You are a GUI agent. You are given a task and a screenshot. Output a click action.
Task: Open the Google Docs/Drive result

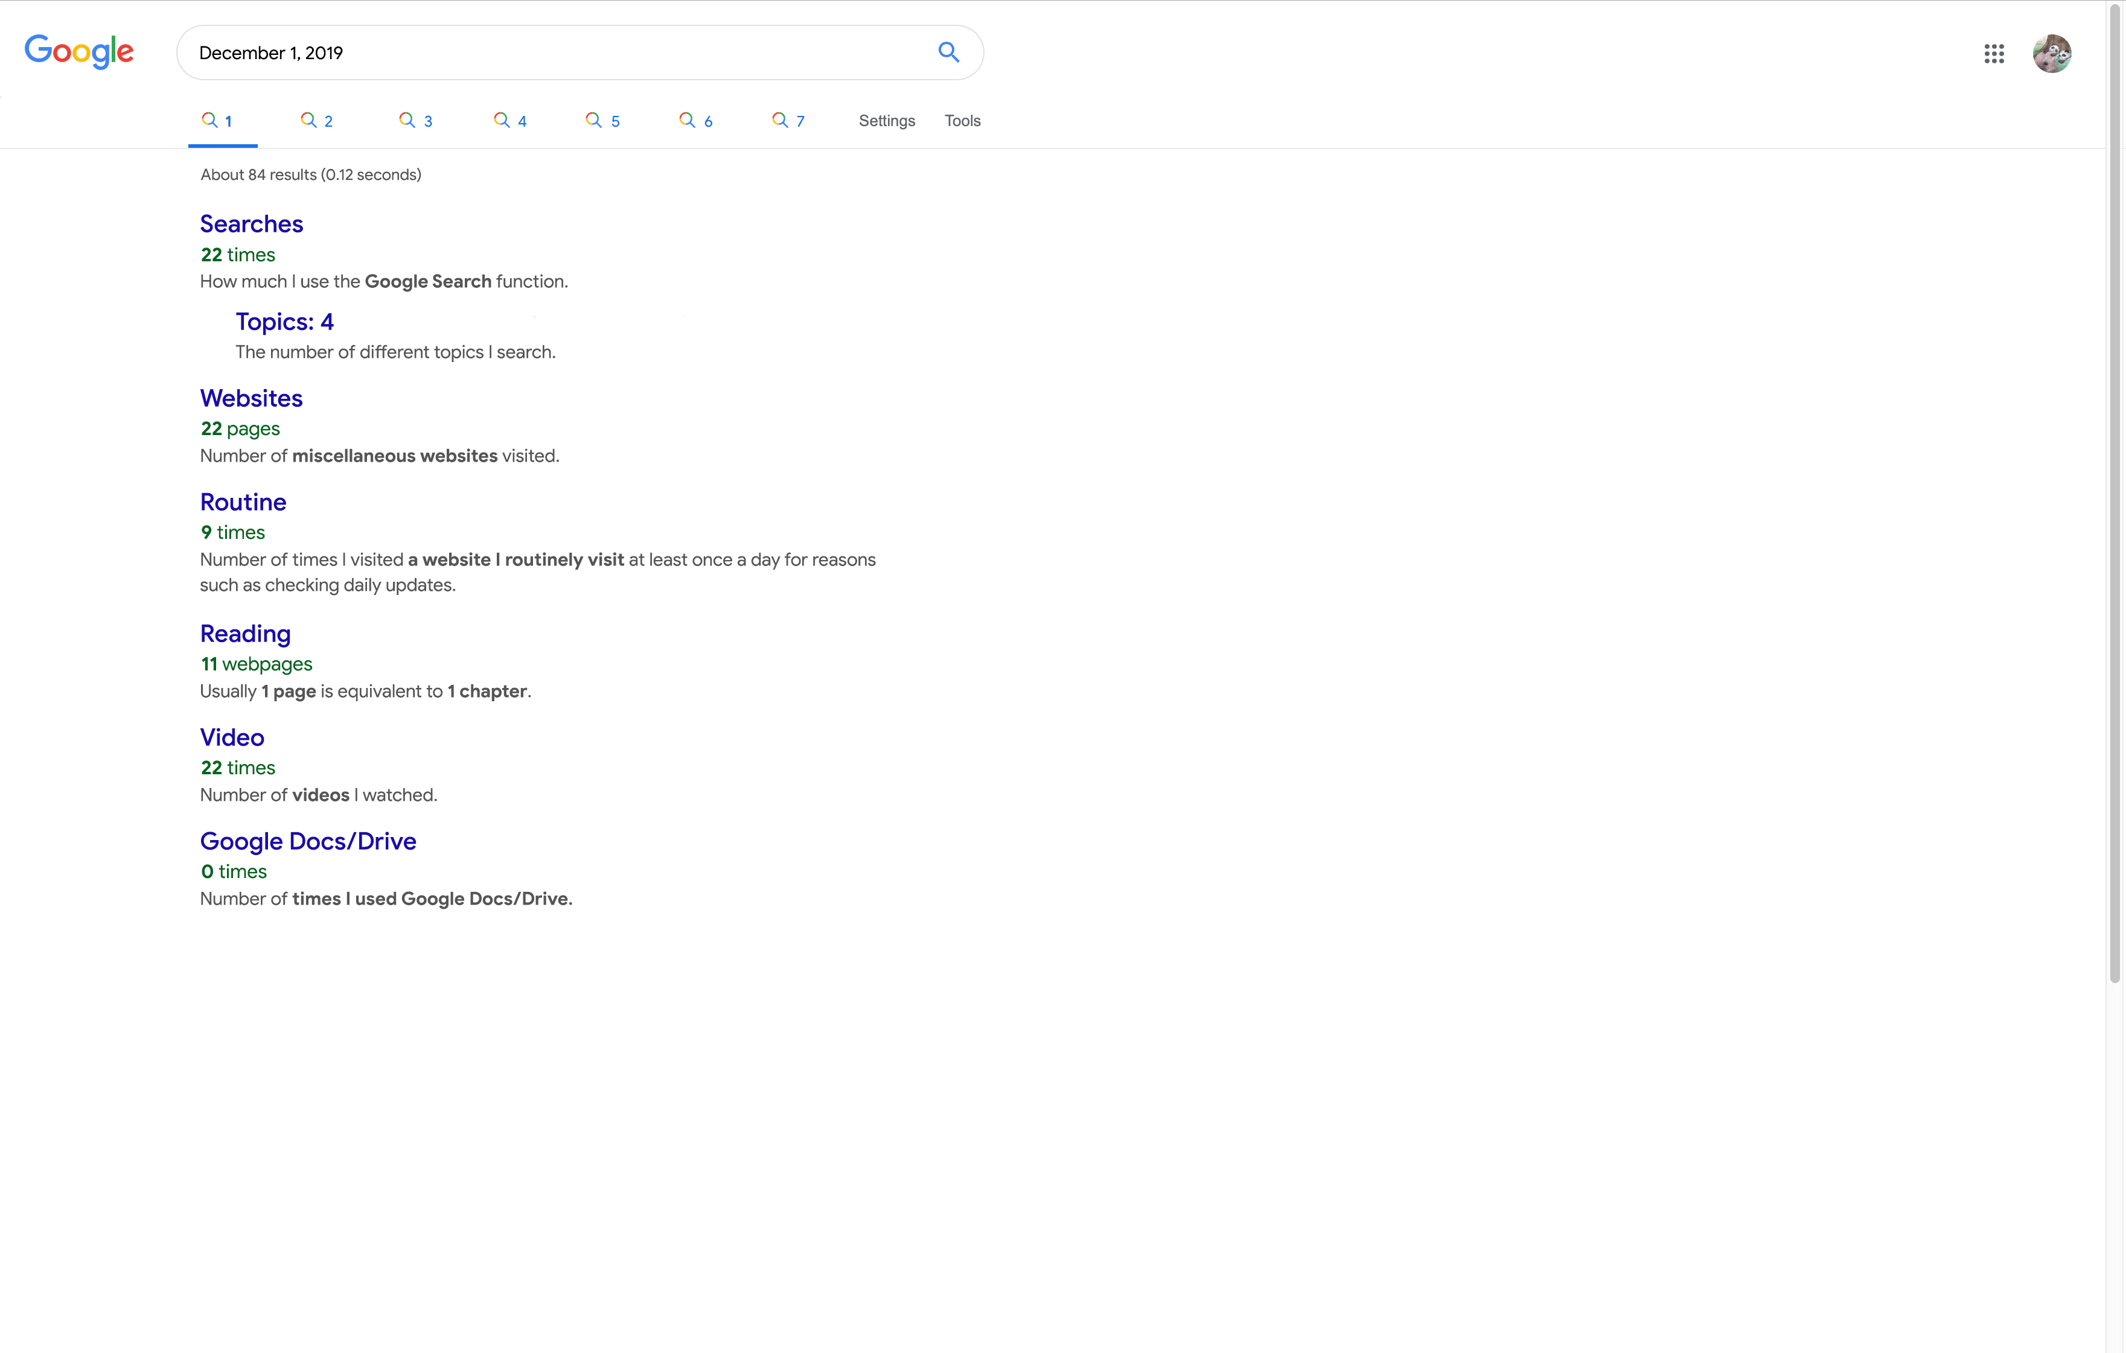pos(308,841)
